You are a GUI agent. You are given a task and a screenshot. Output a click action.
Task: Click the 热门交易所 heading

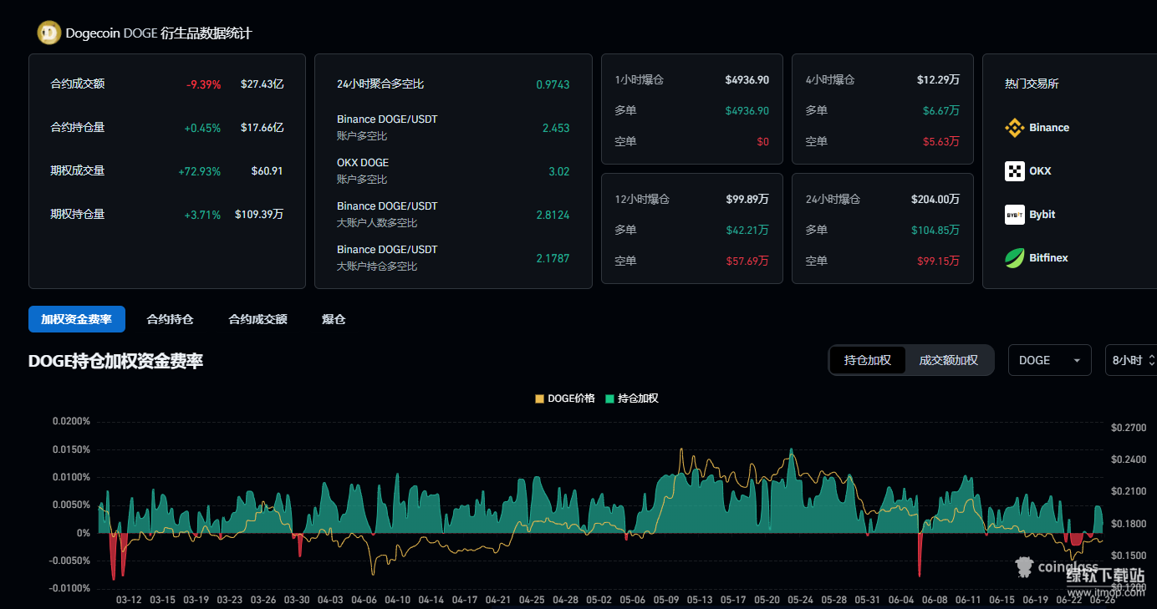[x=1032, y=84]
